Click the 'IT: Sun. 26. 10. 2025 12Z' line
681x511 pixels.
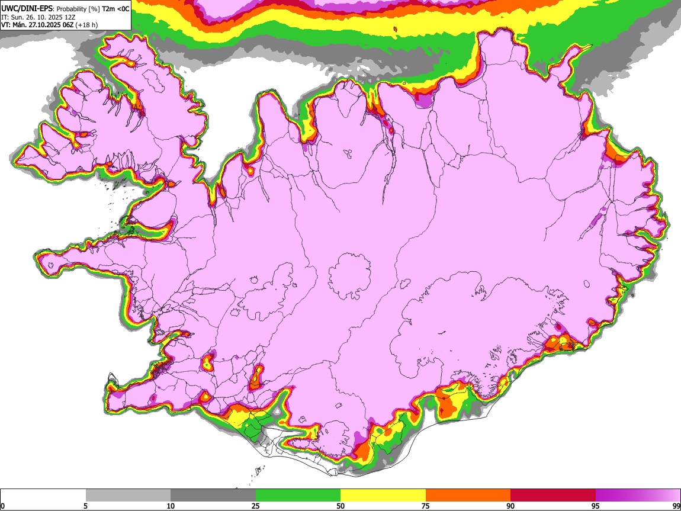click(38, 17)
